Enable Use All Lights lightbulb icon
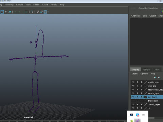The height and width of the screenshot is (122, 163). [6, 12]
